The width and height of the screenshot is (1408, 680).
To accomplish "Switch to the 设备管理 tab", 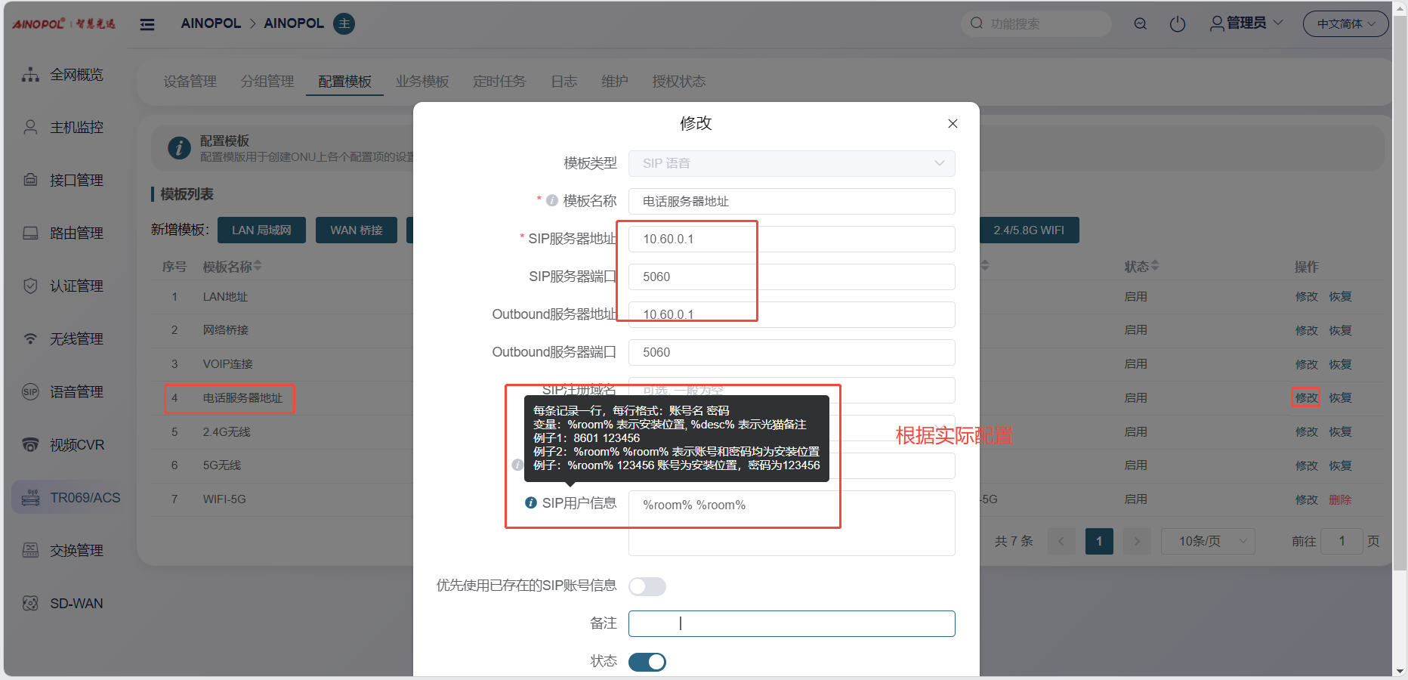I will tap(190, 82).
